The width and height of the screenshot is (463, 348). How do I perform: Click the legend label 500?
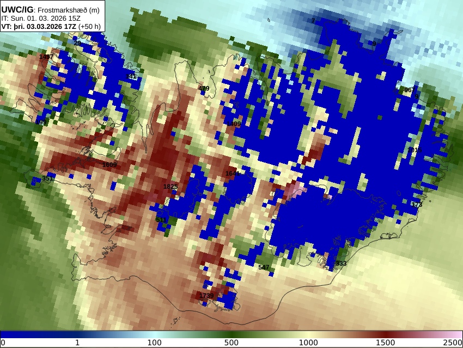[x=231, y=343]
